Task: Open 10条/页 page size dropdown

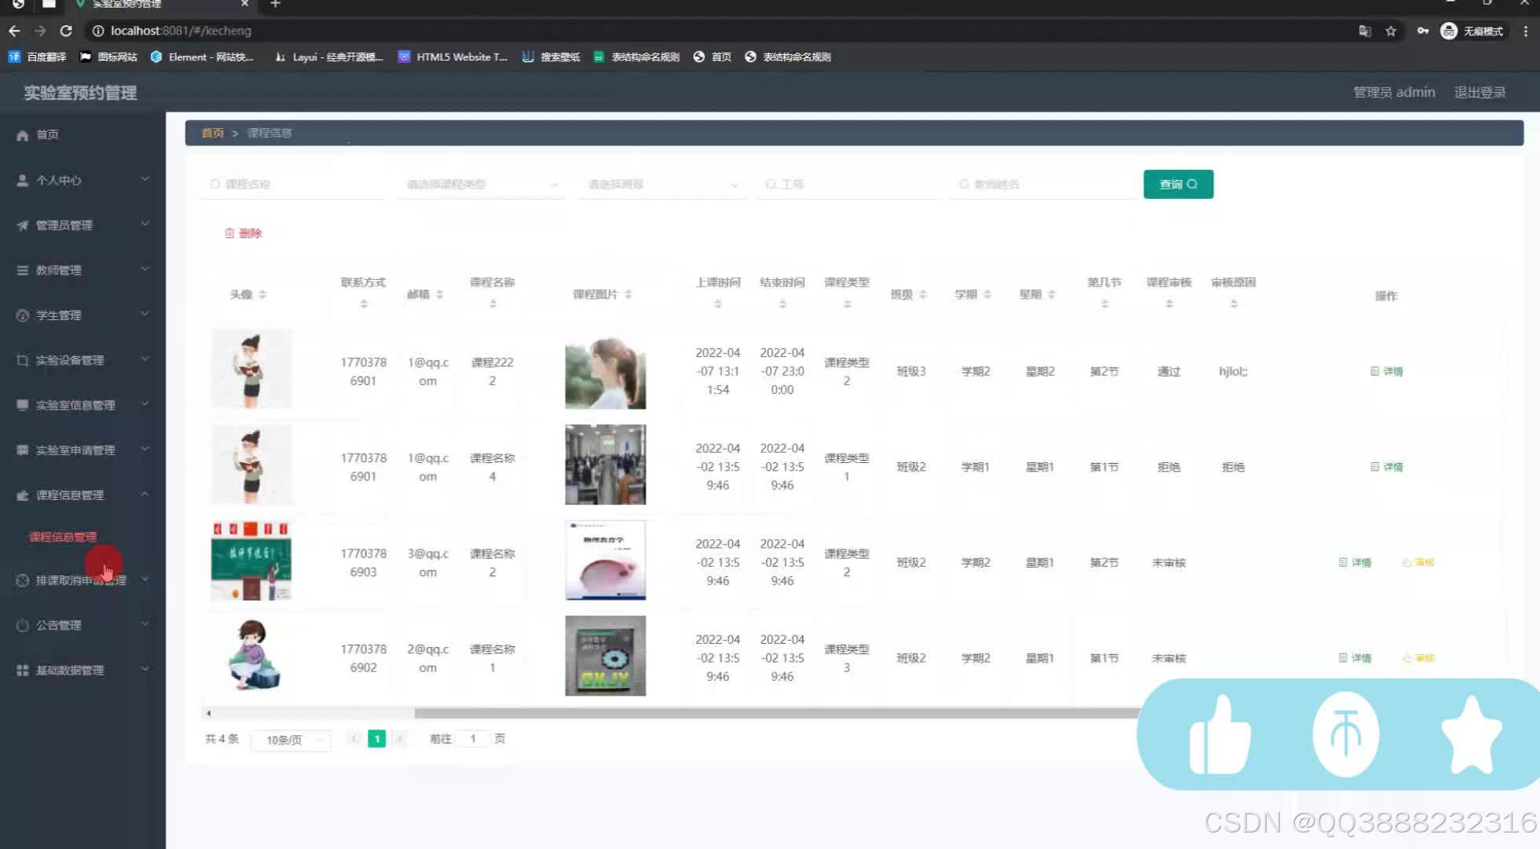Action: (291, 740)
